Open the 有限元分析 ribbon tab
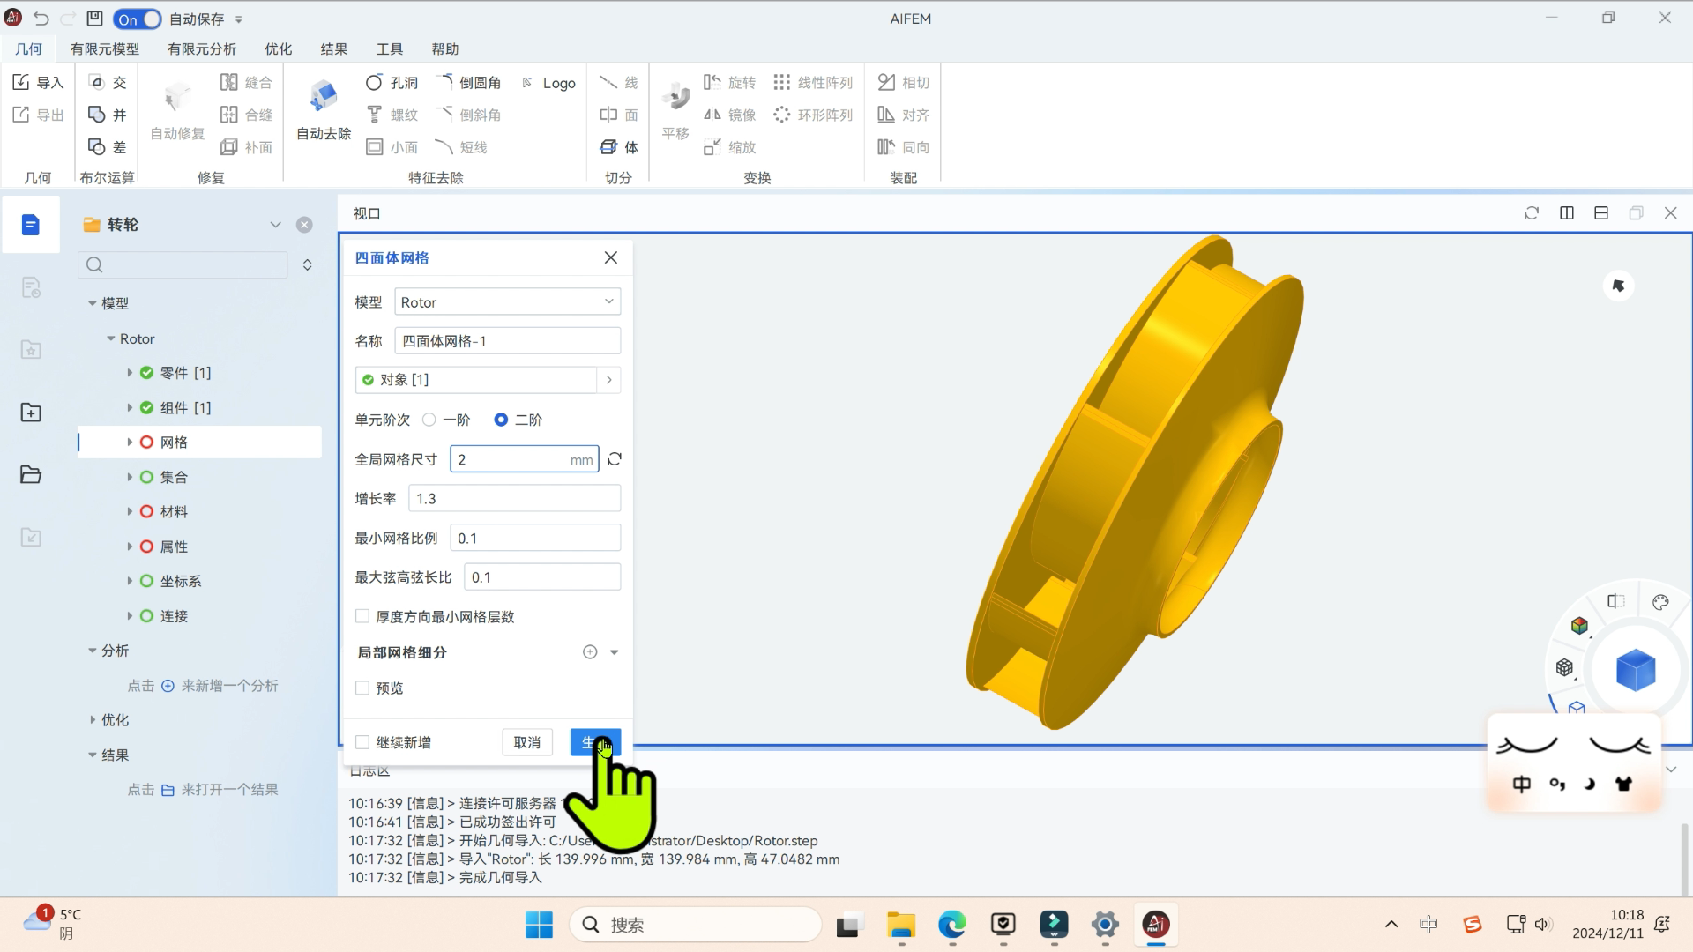This screenshot has height=952, width=1693. [202, 49]
